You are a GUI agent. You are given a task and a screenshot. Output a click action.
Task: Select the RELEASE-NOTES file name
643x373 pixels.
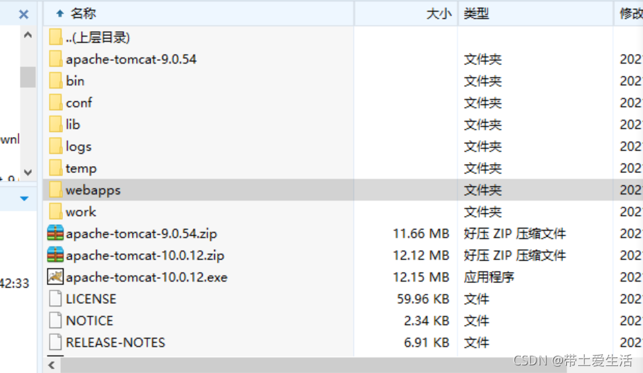pyautogui.click(x=115, y=343)
